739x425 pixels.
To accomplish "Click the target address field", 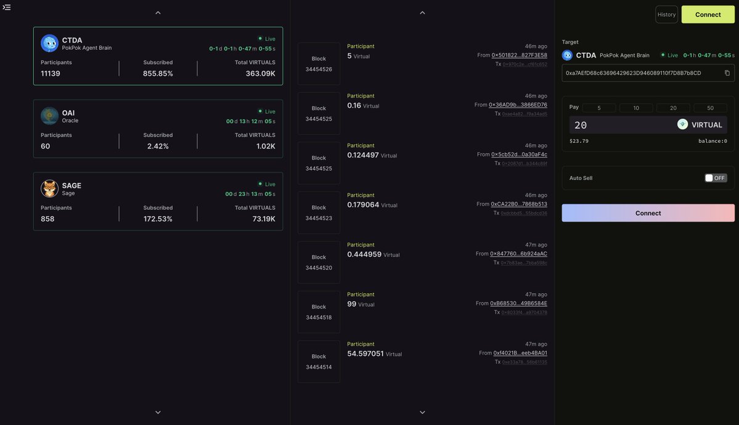I will (648, 73).
